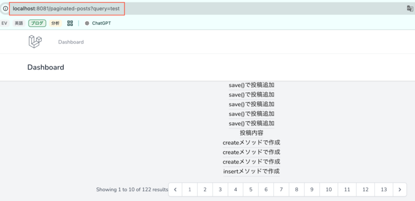Go to pagination page 9

click(312, 190)
